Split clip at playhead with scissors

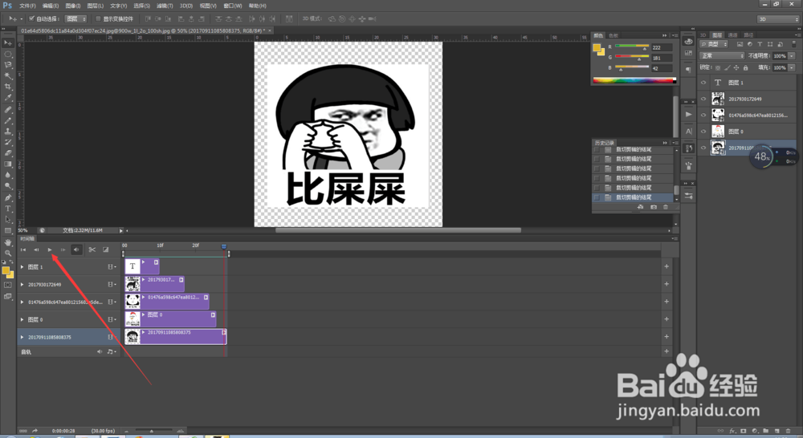92,249
